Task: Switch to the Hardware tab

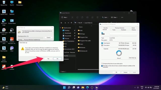Action: point(124,30)
